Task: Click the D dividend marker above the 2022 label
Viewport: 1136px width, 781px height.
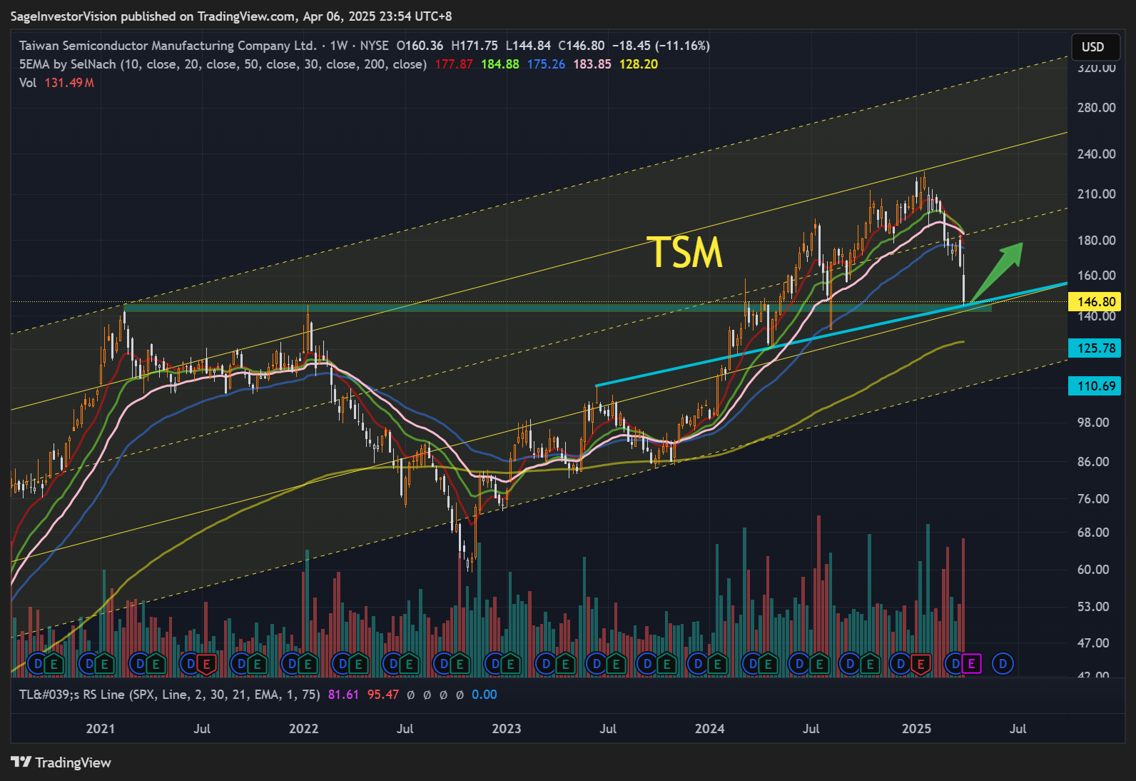Action: click(292, 665)
